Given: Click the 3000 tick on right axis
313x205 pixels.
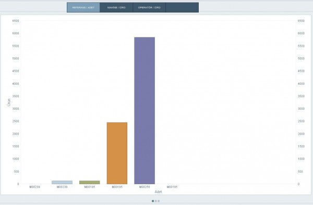Looking at the screenshot, I should (x=301, y=109).
